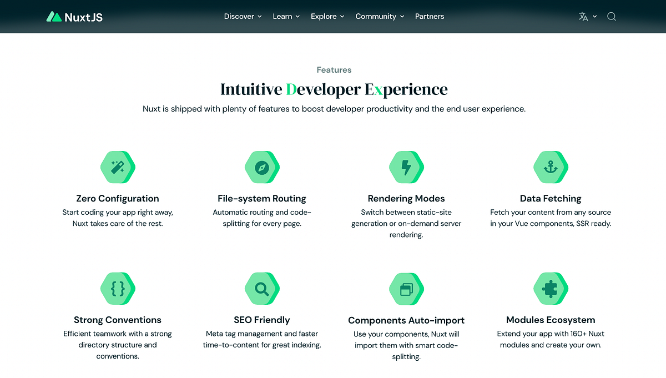This screenshot has height=378, width=666.
Task: Click the Strong Conventions curly braces icon
Action: 118,289
